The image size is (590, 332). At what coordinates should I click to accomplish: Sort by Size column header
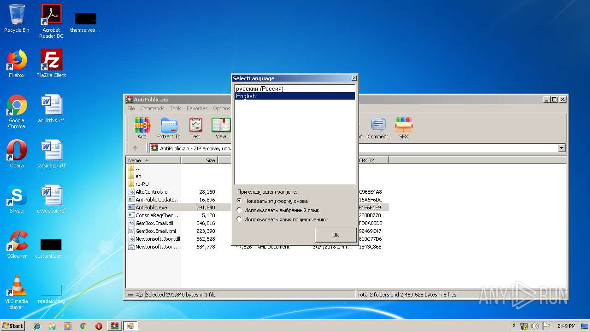coord(199,160)
